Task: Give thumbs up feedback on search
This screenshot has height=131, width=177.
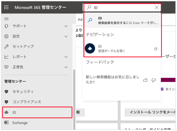Action: pos(145,80)
